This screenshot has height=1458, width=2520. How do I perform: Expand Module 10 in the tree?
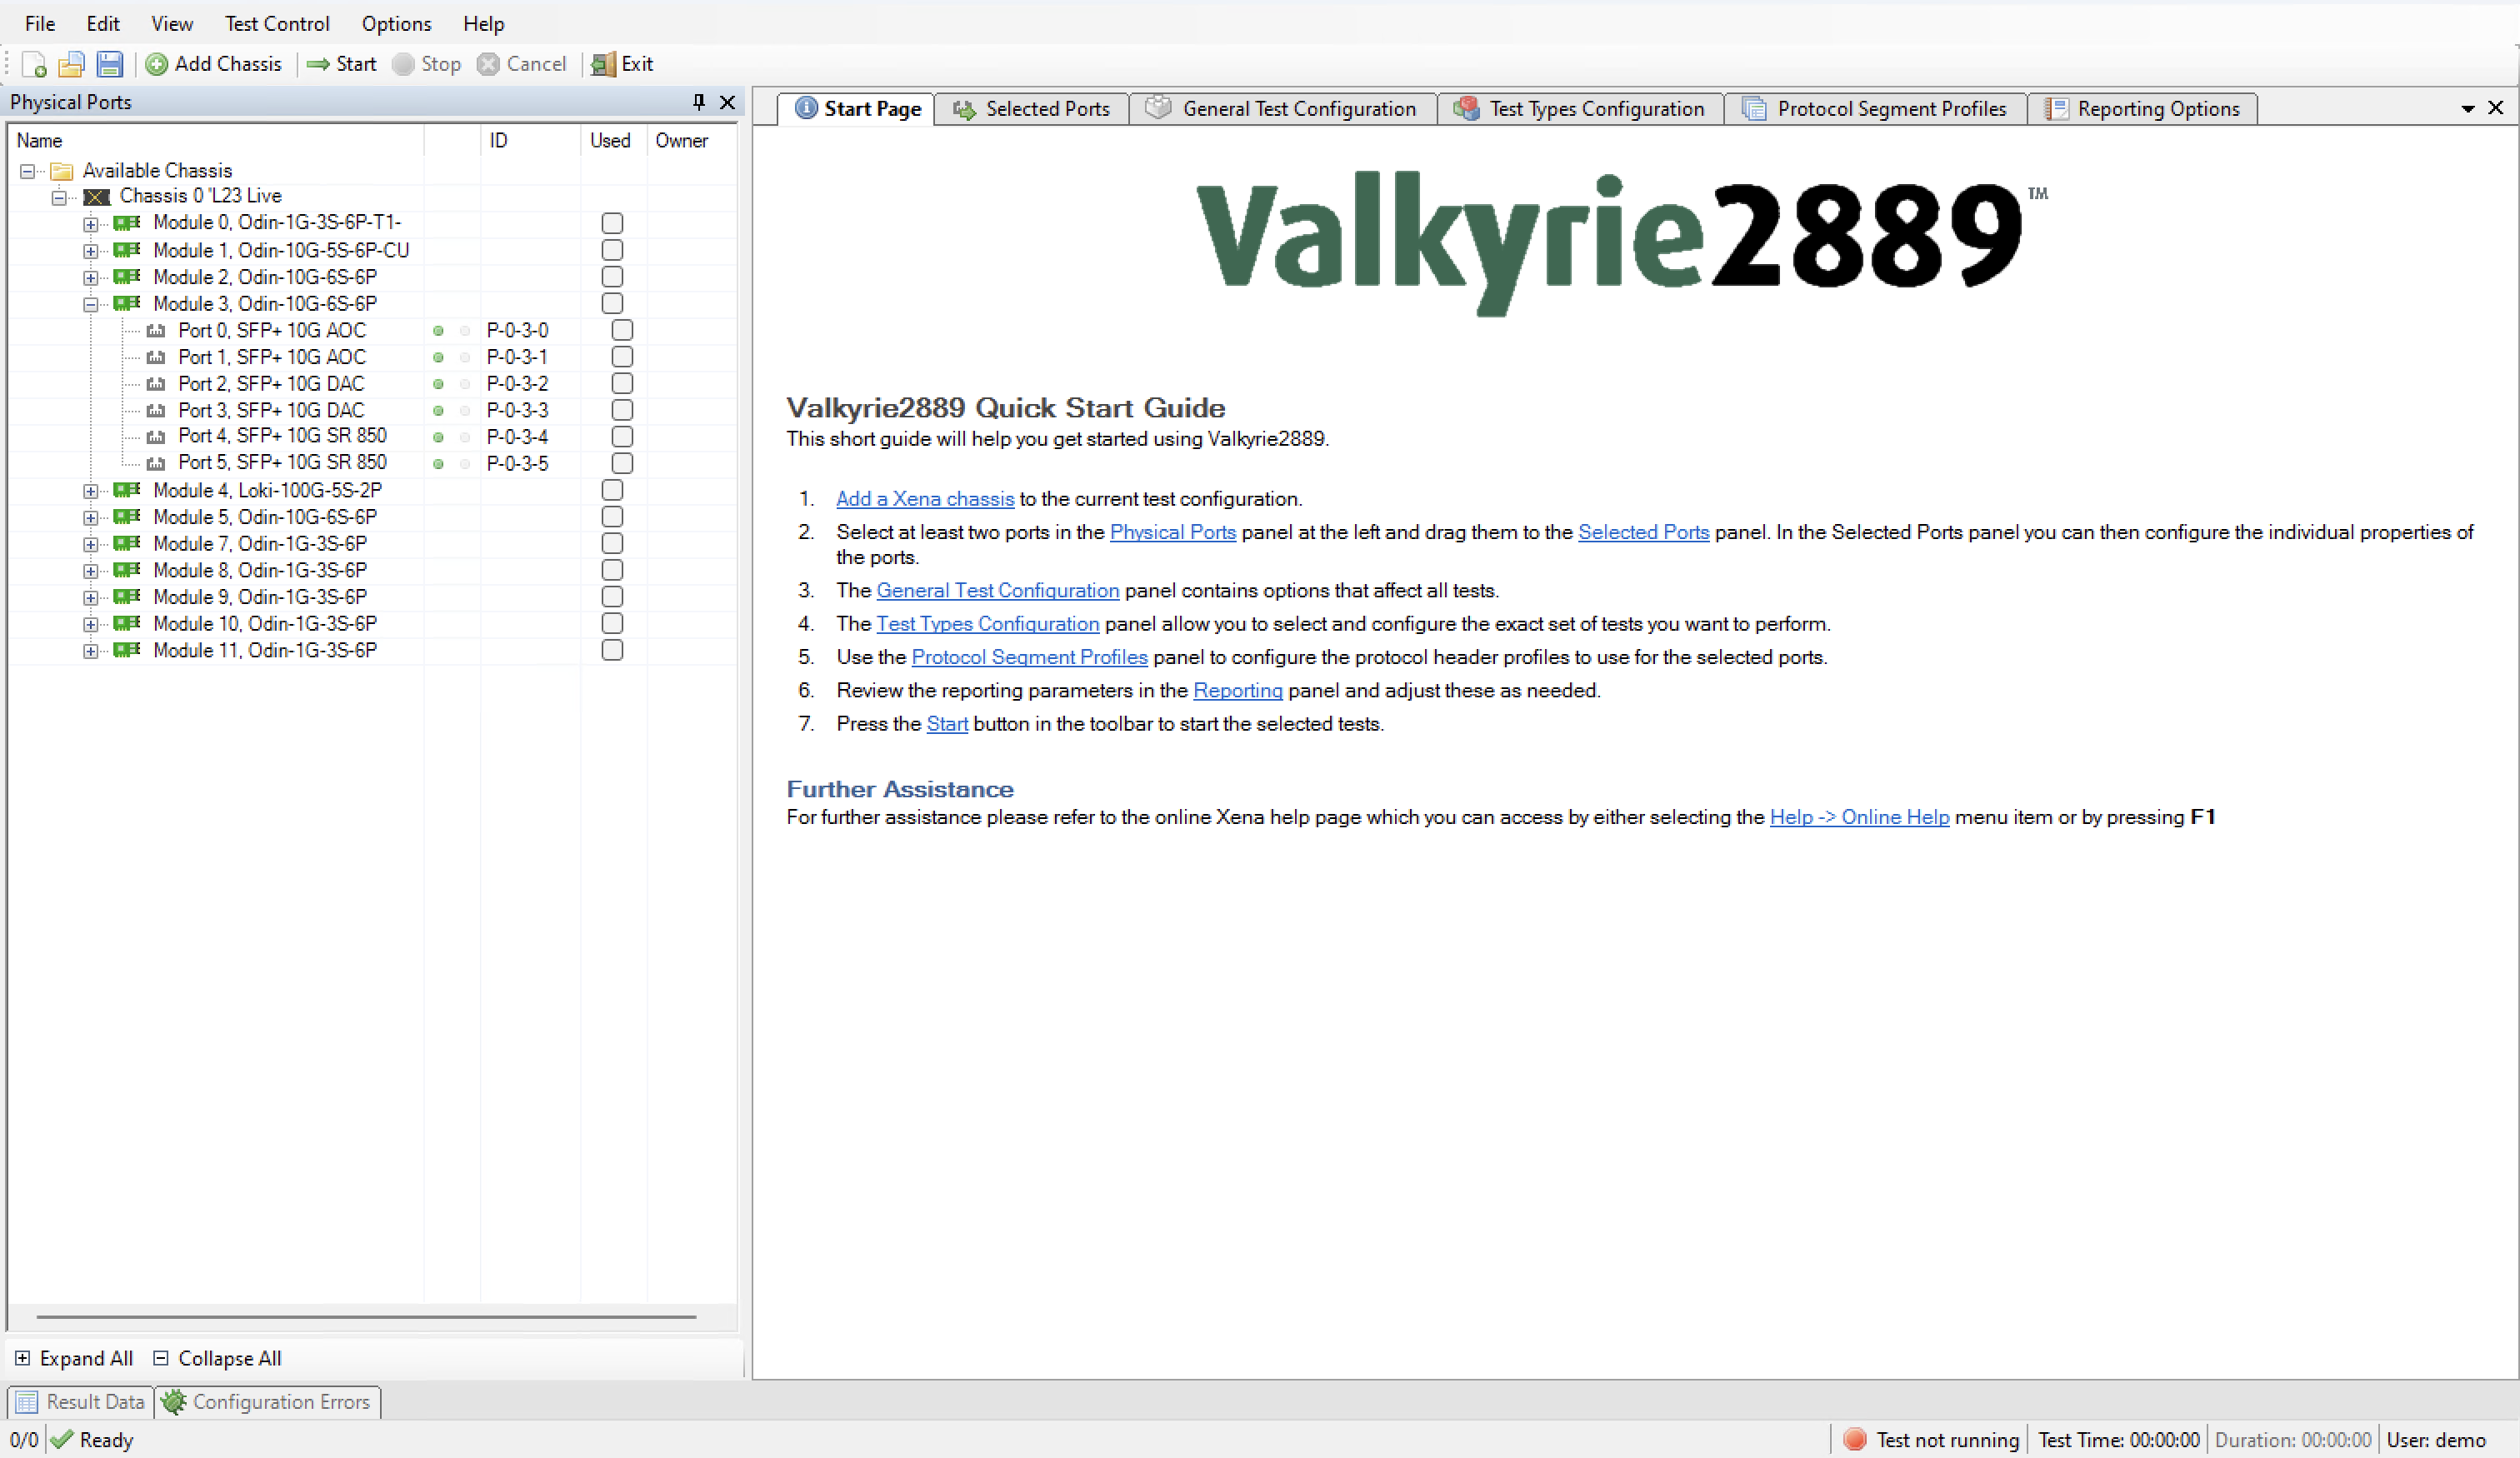click(90, 624)
